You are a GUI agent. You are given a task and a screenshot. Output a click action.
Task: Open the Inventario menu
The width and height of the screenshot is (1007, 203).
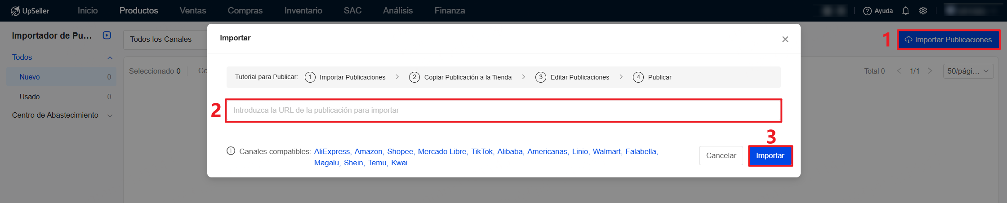coord(303,10)
